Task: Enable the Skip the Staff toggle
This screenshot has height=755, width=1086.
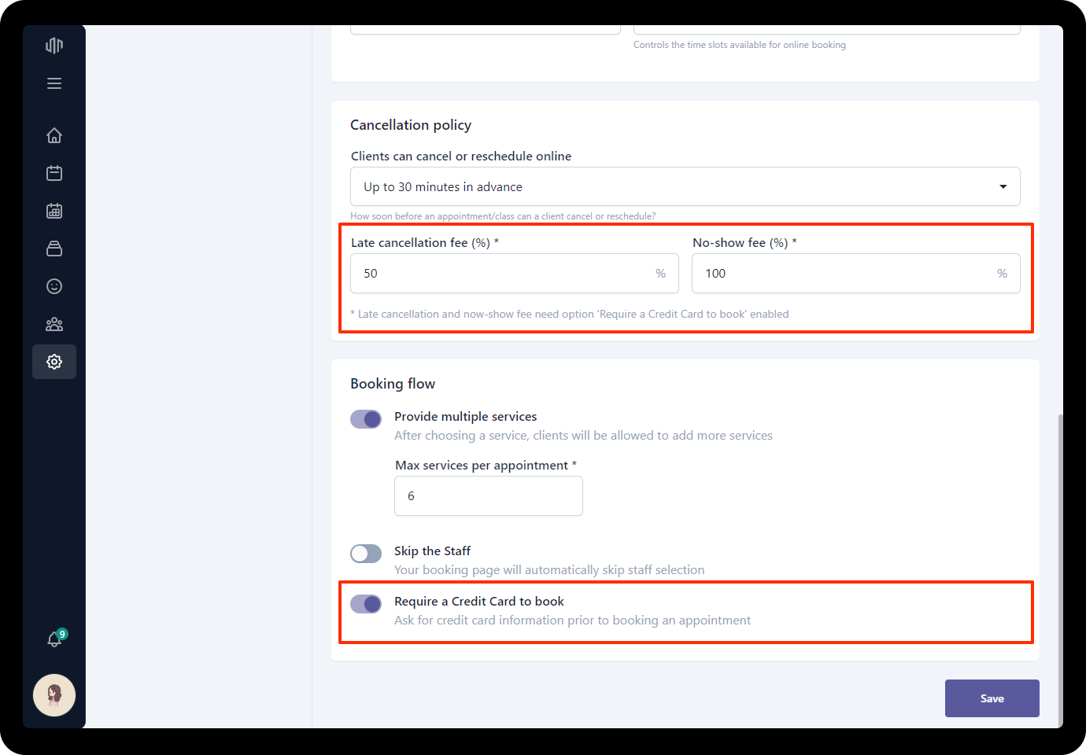Action: coord(366,554)
